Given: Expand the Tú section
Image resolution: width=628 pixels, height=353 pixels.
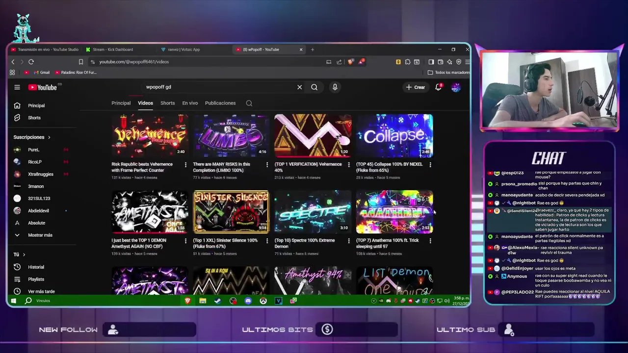Looking at the screenshot, I should [x=19, y=254].
